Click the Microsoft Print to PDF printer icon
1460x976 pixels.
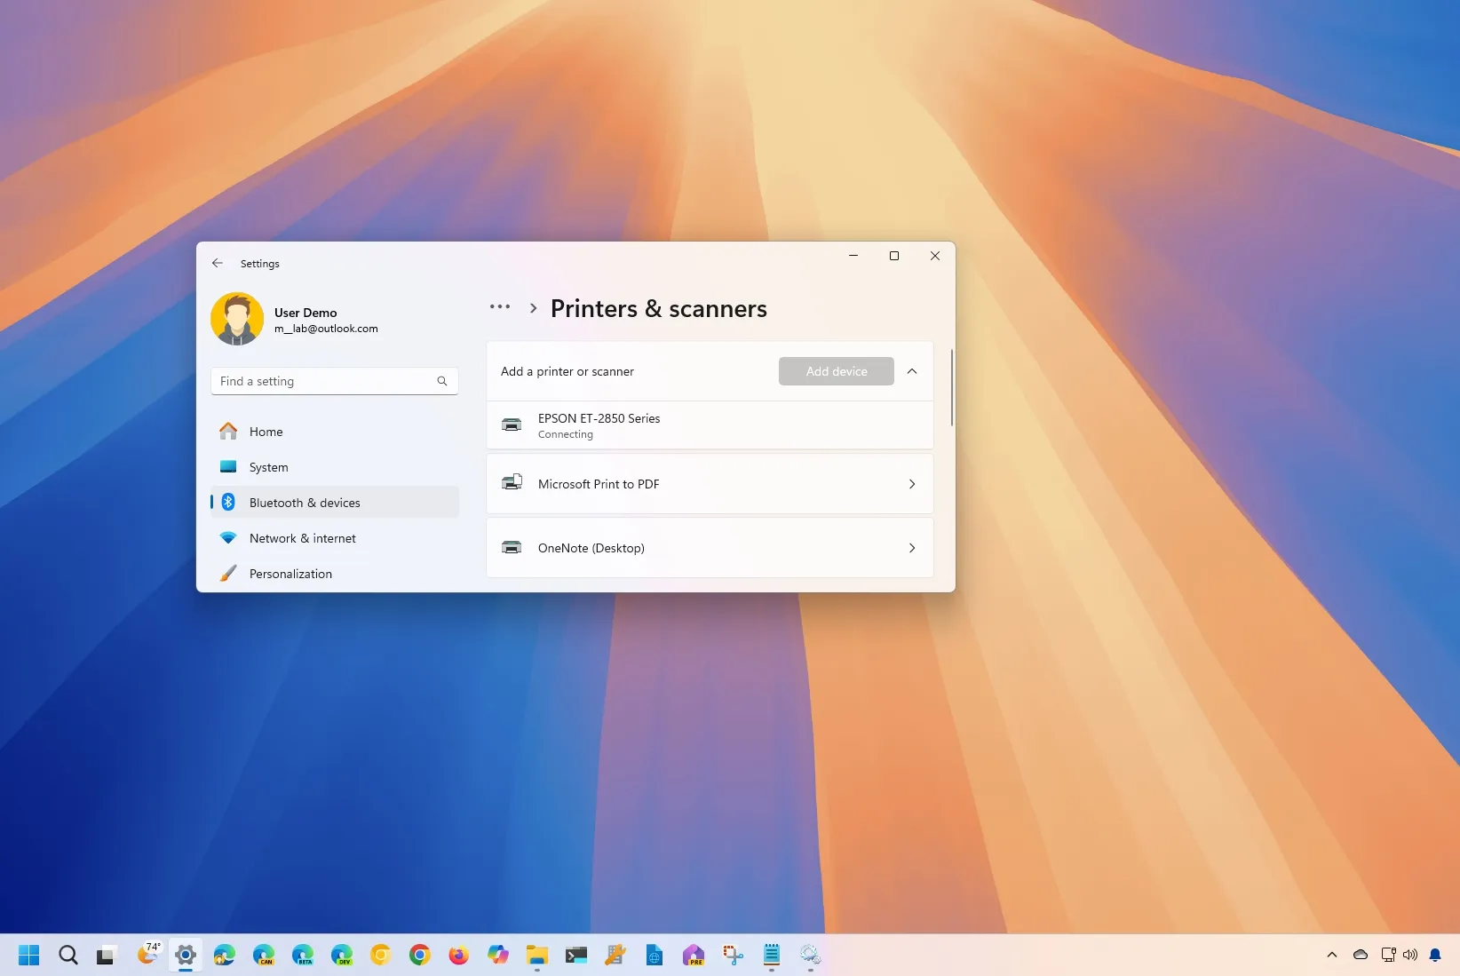point(512,483)
